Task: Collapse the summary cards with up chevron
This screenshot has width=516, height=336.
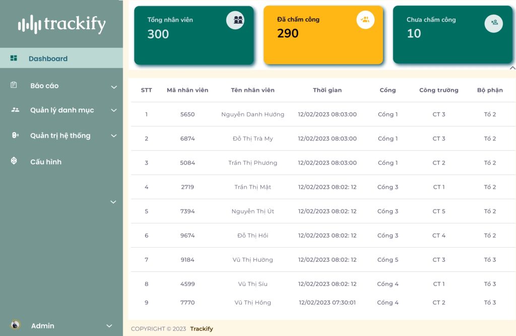Action: 512,68
